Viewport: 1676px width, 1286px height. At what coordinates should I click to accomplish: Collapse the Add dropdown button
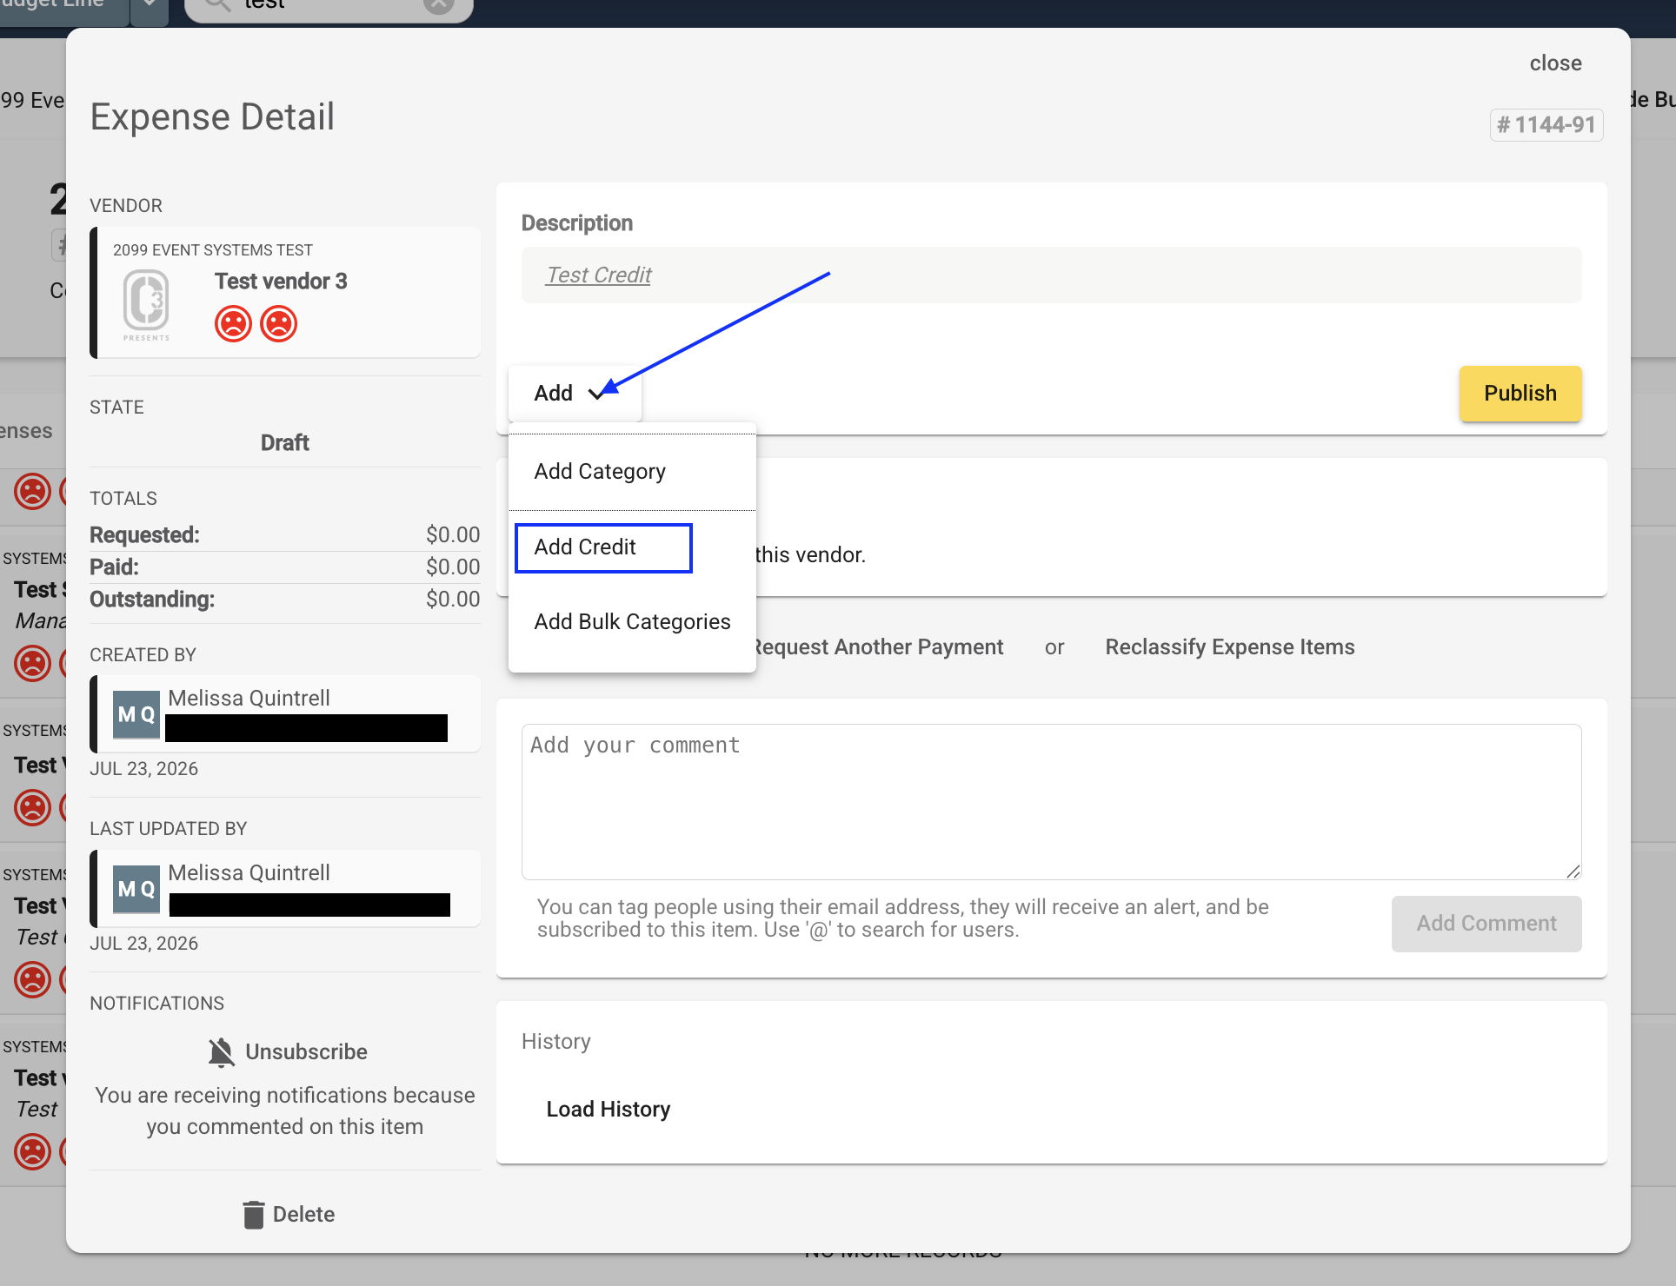tap(575, 394)
